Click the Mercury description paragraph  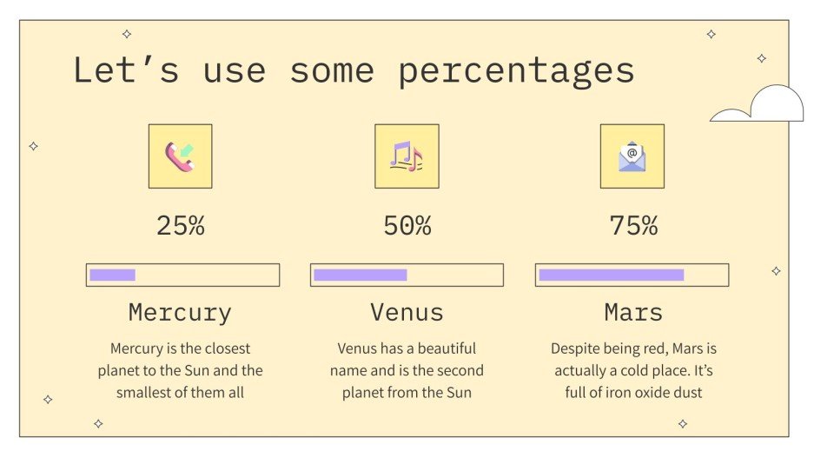click(x=180, y=370)
